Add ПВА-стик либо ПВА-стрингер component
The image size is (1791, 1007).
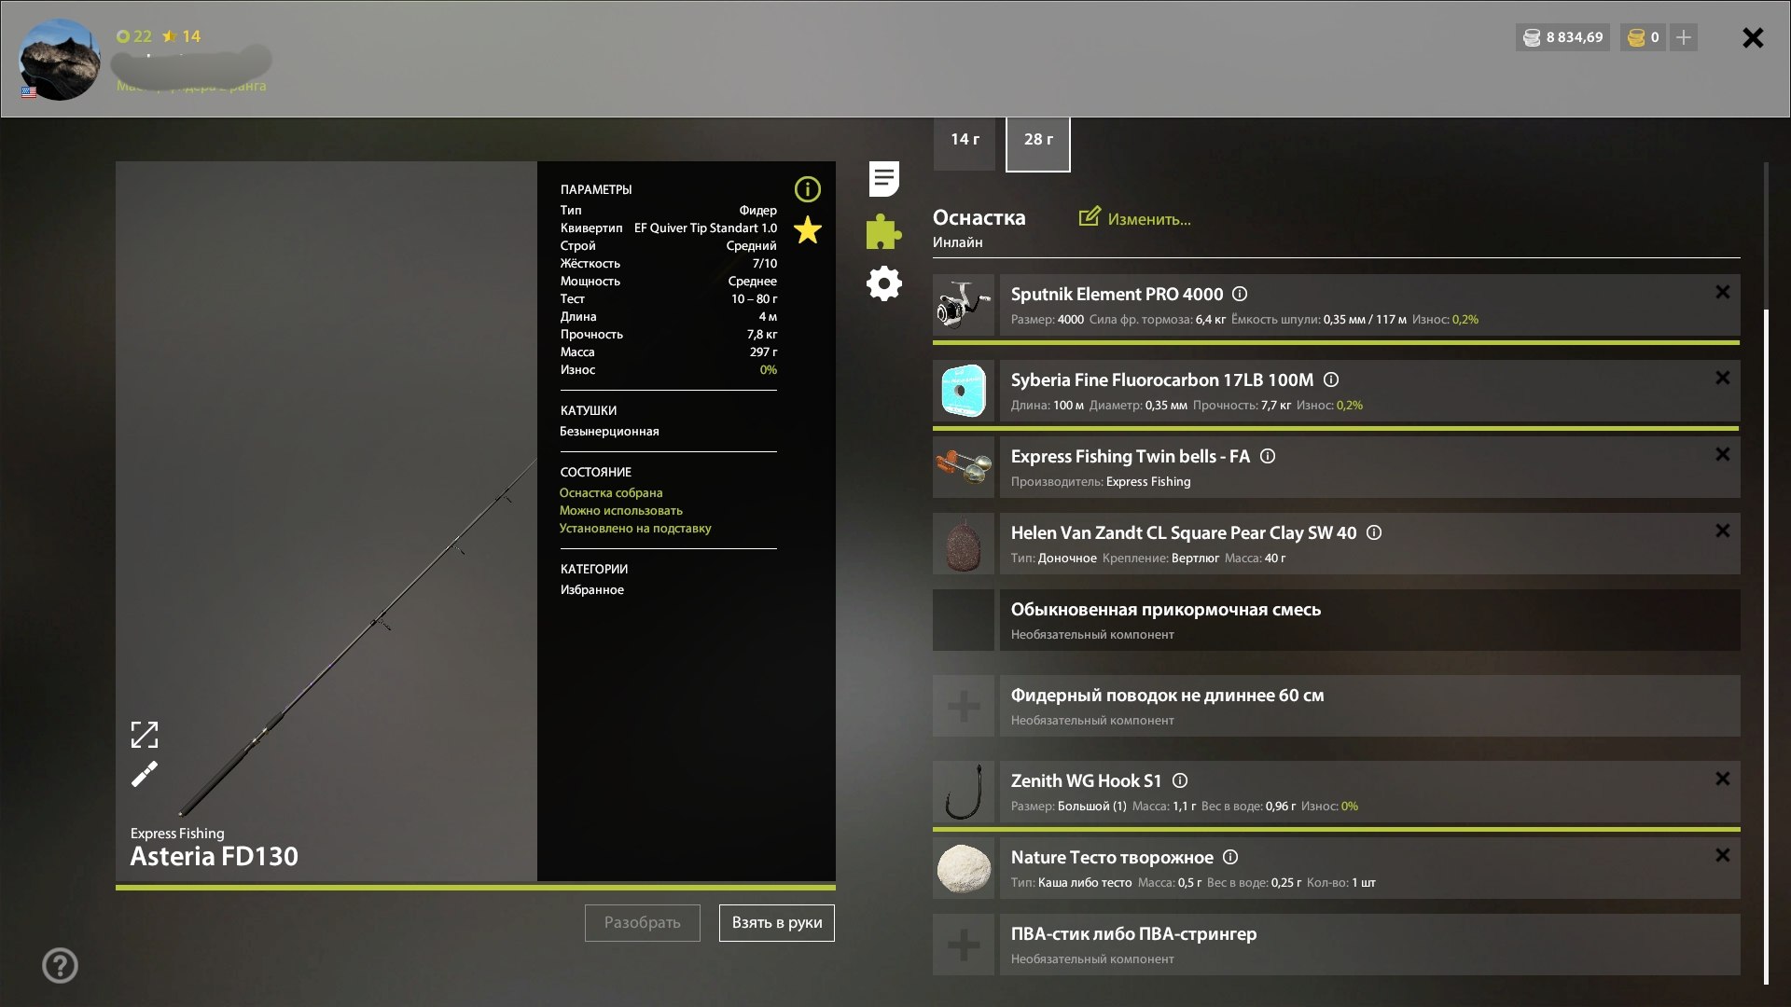pyautogui.click(x=962, y=944)
